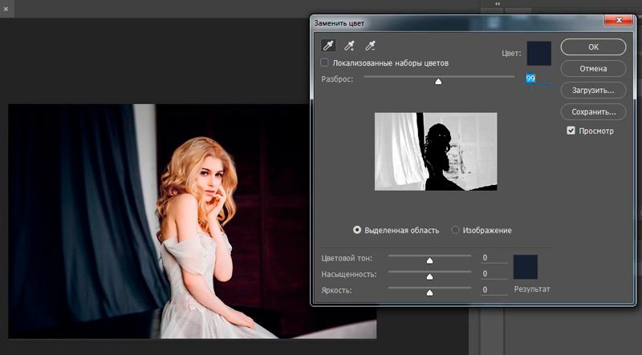This screenshot has height=355, width=642.
Task: Click the Цветовой тон slider handle
Action: (429, 260)
